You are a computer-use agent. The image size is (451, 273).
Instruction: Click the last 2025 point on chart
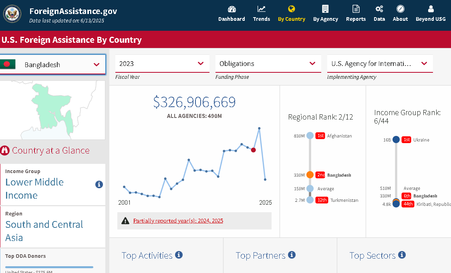(x=265, y=179)
